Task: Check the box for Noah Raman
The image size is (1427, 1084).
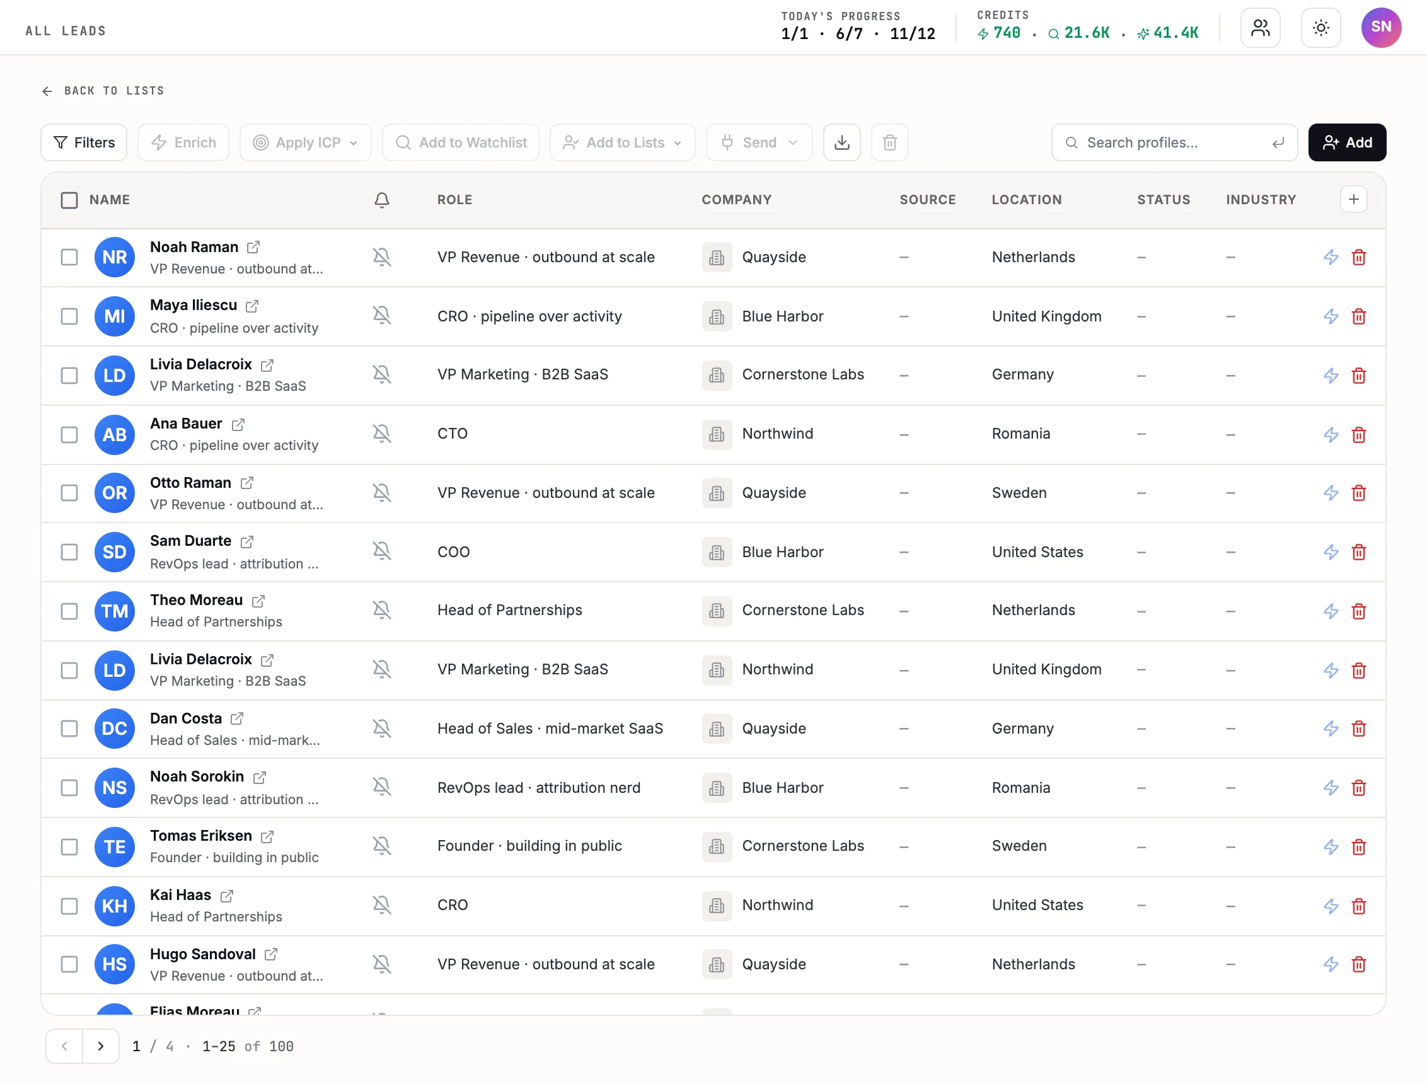Action: (69, 257)
